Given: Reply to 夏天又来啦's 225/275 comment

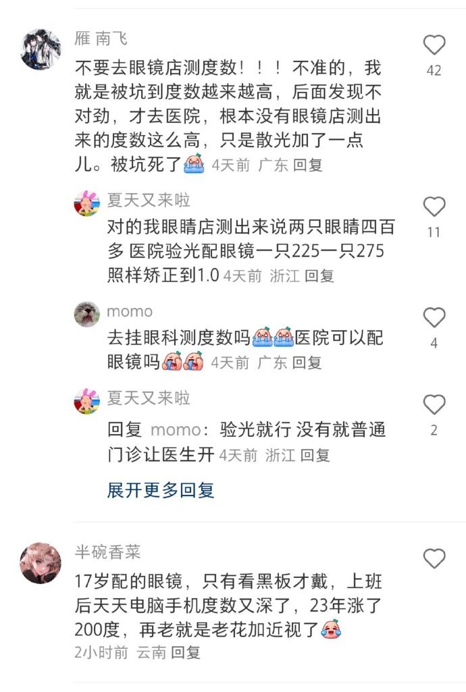Looking at the screenshot, I should 319,276.
